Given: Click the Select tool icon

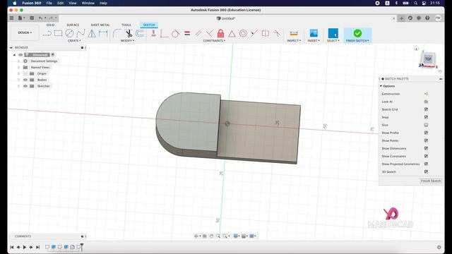Looking at the screenshot, I should coord(333,33).
